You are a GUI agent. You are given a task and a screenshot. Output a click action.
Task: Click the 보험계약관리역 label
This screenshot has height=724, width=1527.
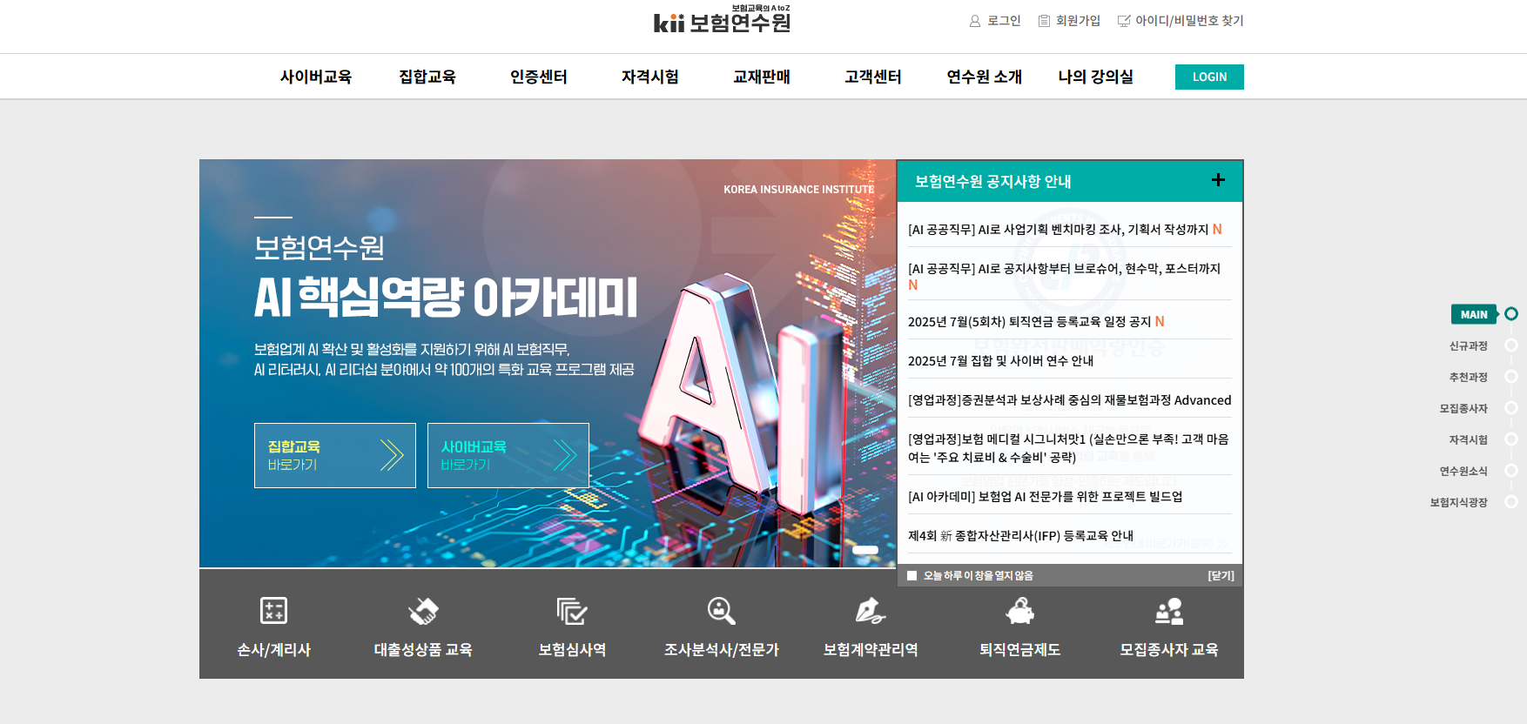click(871, 650)
